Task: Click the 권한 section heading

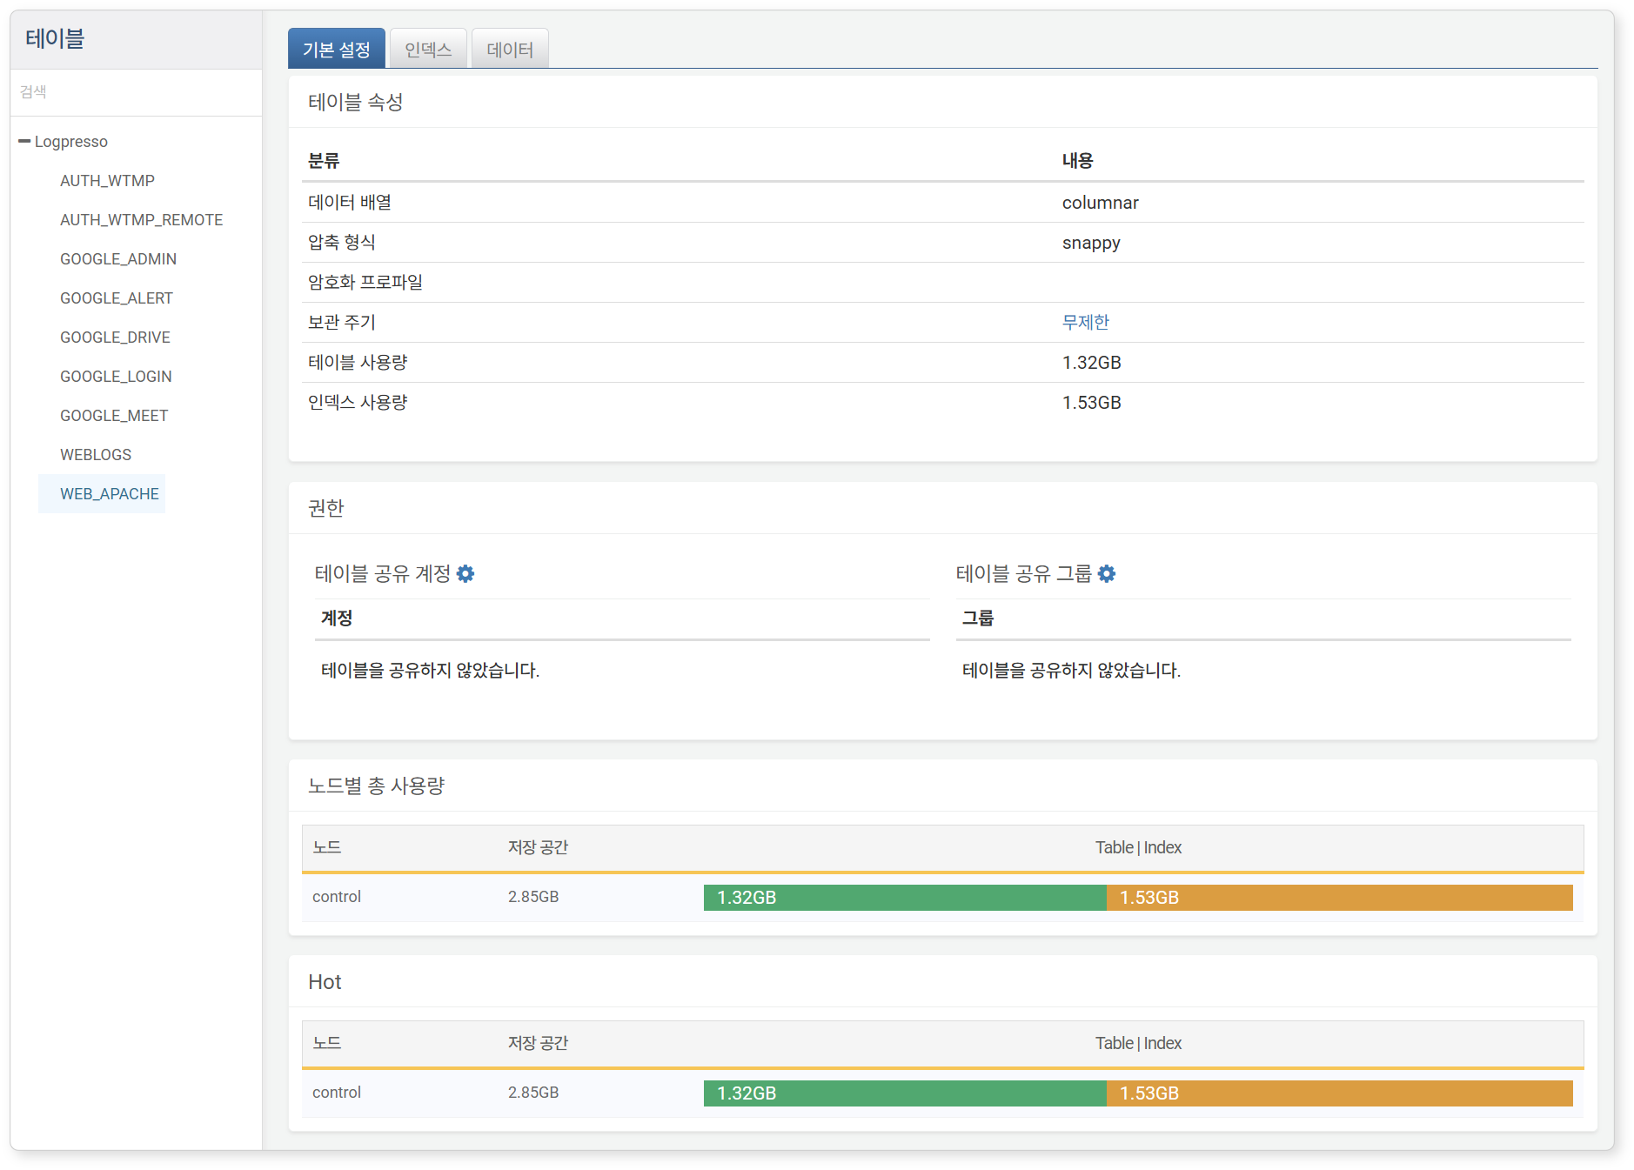Action: pyautogui.click(x=326, y=508)
